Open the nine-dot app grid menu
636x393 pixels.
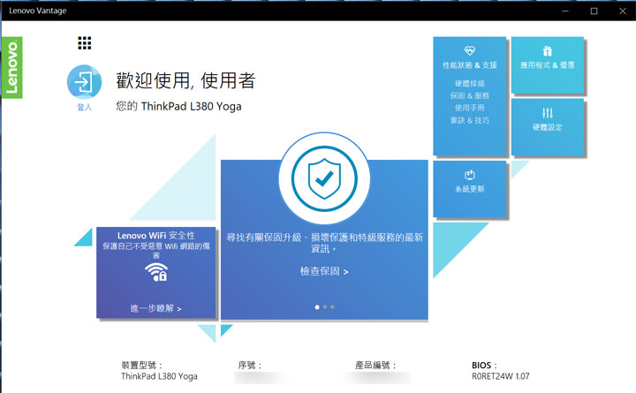click(85, 43)
